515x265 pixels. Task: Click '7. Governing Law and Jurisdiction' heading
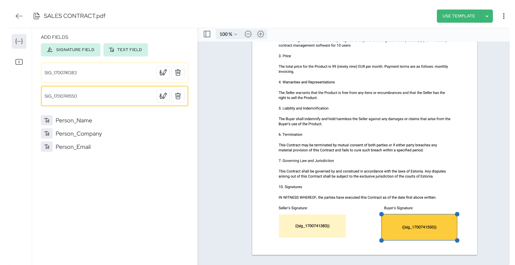click(x=306, y=161)
